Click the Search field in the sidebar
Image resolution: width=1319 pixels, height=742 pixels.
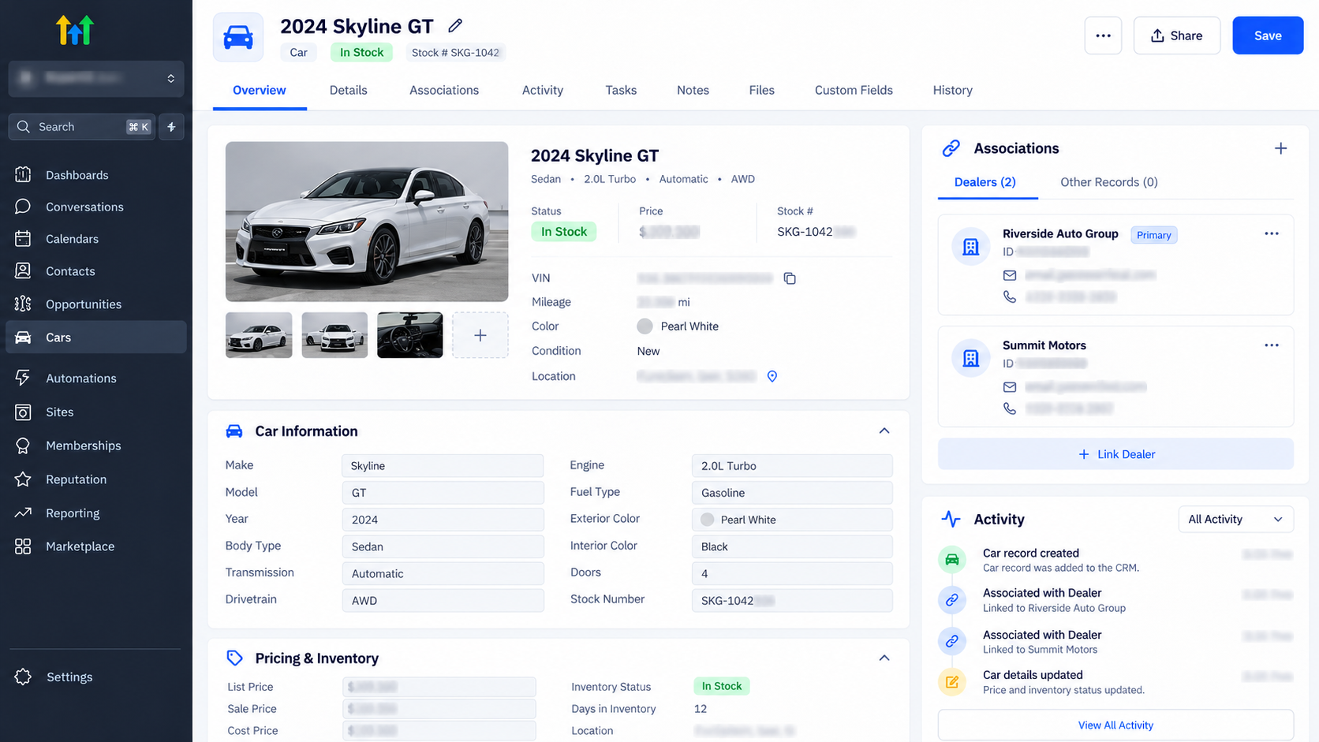tap(82, 127)
